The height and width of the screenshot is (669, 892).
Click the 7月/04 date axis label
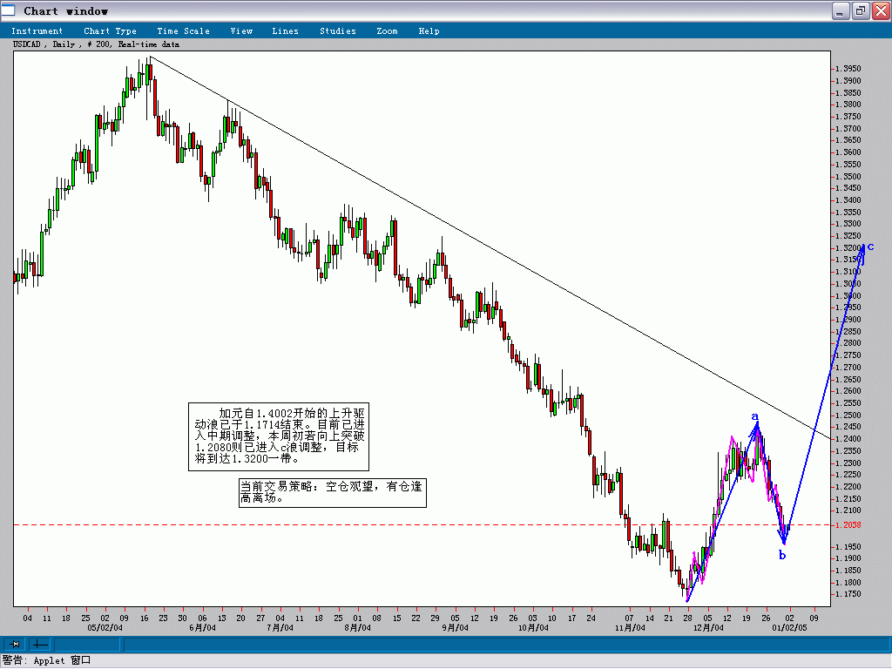tap(280, 628)
